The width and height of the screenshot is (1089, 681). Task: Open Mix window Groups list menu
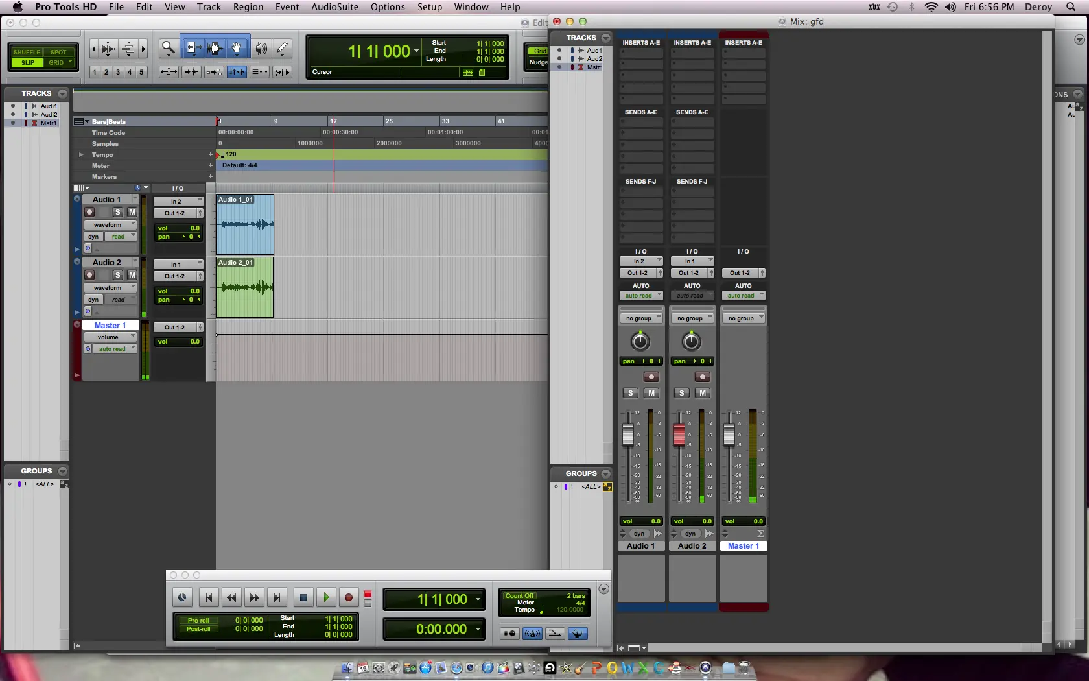(x=606, y=473)
